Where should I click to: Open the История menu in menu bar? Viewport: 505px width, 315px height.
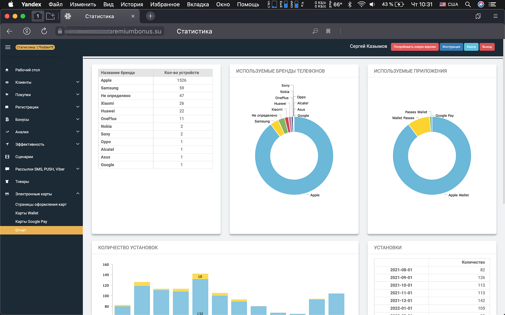(x=132, y=4)
